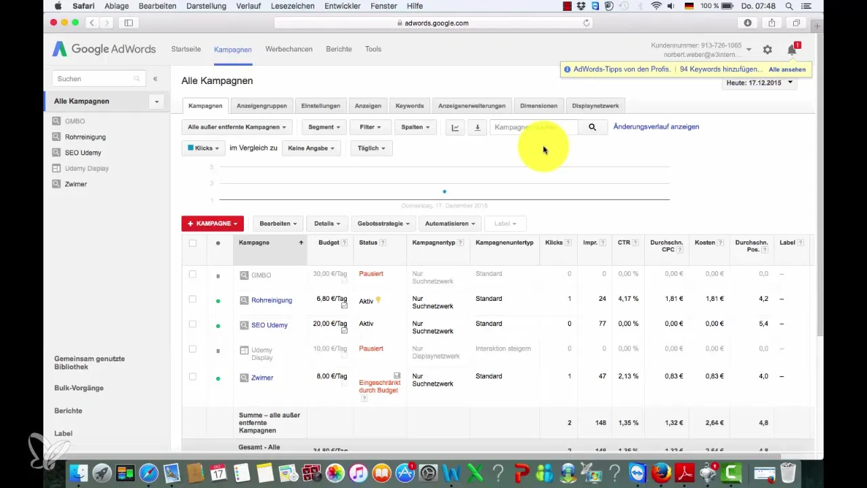The width and height of the screenshot is (867, 488).
Task: Click the sidebar Suchen search field
Action: pyautogui.click(x=99, y=79)
